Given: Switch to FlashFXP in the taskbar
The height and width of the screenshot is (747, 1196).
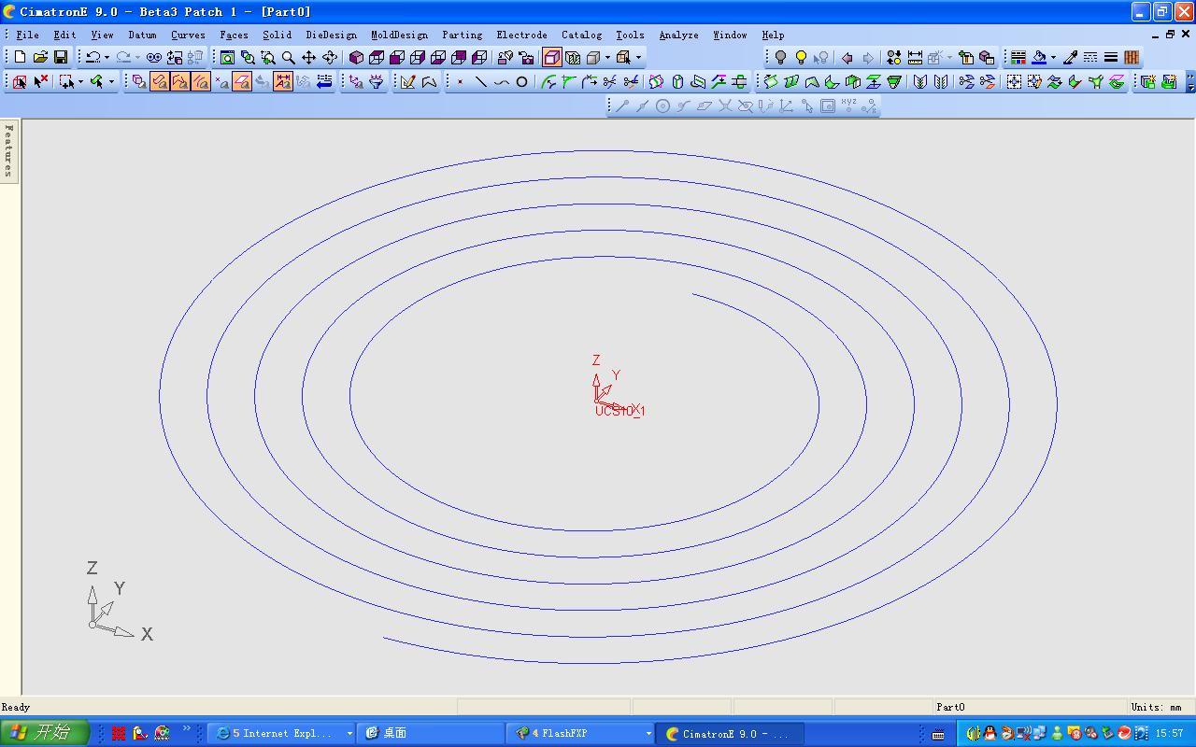Looking at the screenshot, I should [x=581, y=734].
